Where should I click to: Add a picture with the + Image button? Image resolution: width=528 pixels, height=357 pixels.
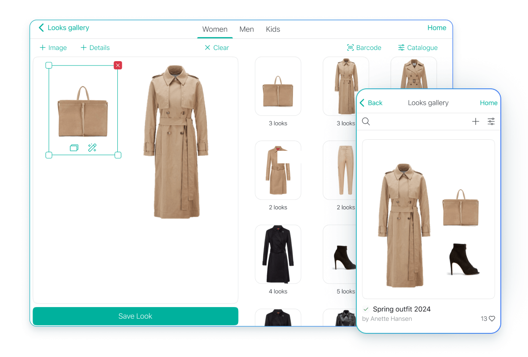(x=53, y=48)
